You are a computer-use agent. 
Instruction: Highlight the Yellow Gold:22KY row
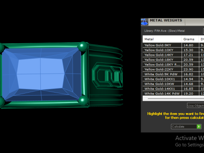(x=173, y=69)
